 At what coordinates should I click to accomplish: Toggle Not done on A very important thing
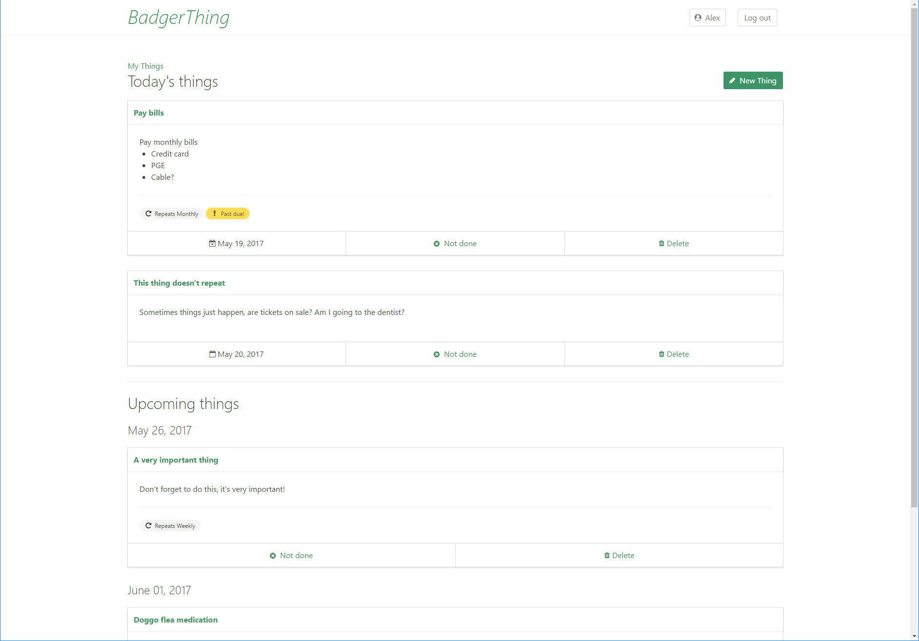tap(291, 555)
